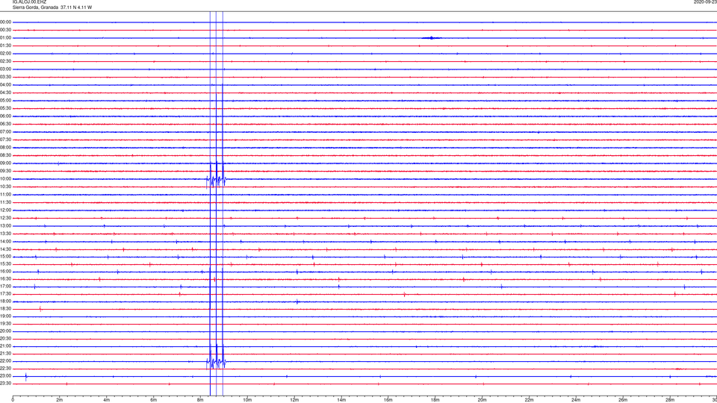Select the 12:30 trace time label
Viewport: 717px width, 403px height.
tap(6, 218)
